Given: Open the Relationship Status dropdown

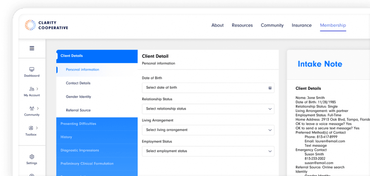Looking at the screenshot, I should point(208,109).
